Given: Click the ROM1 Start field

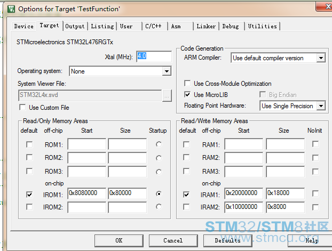Looking at the screenshot, I should click(87, 144).
